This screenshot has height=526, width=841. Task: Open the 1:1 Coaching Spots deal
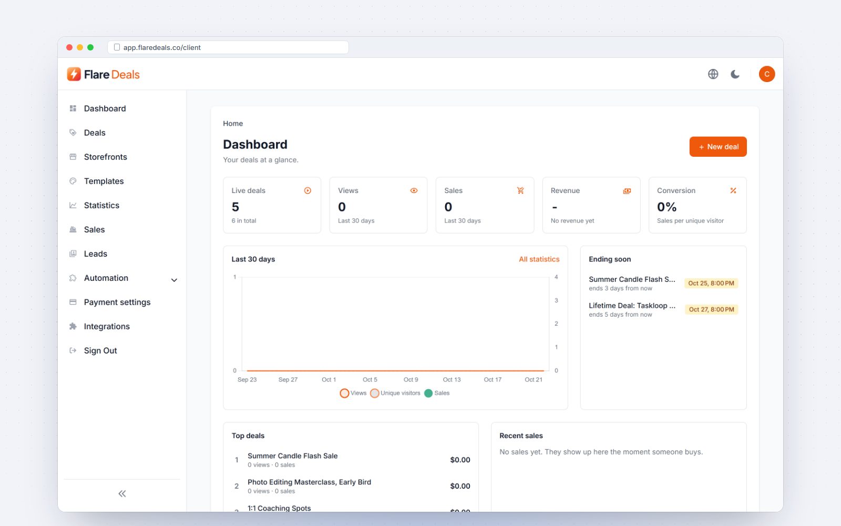pos(279,508)
